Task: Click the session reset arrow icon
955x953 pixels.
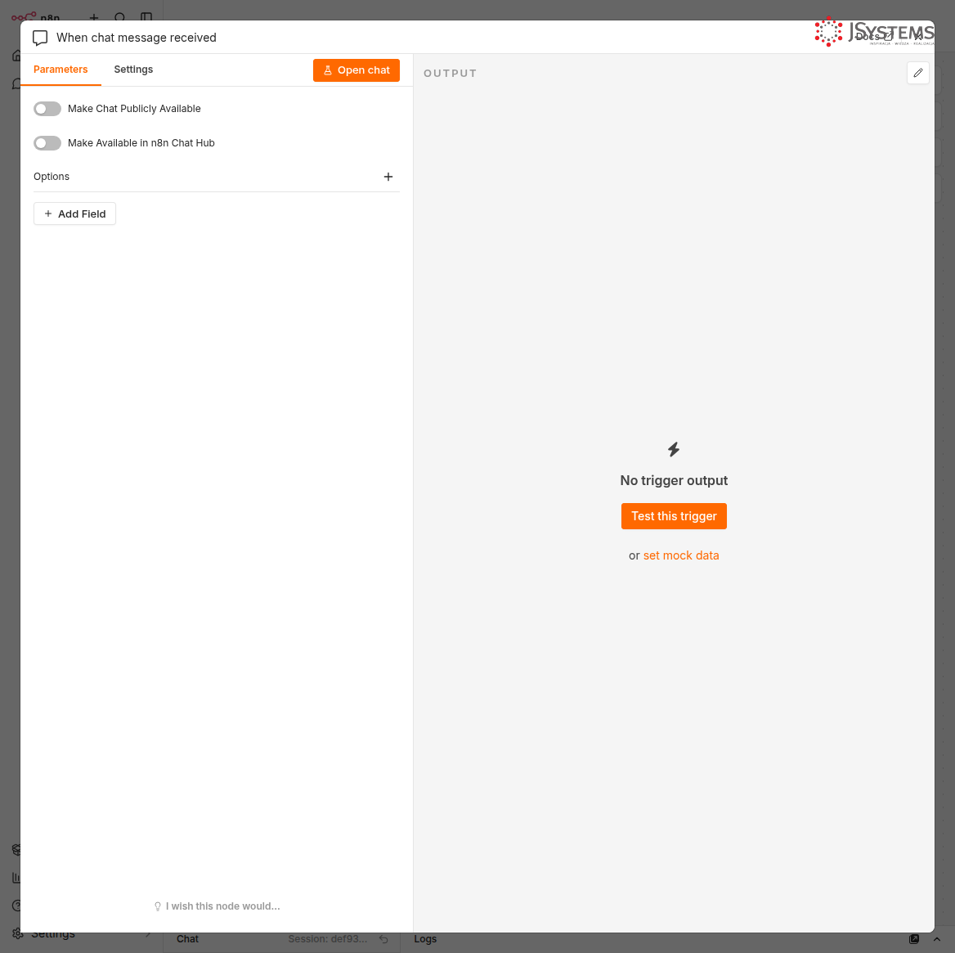Action: (383, 939)
